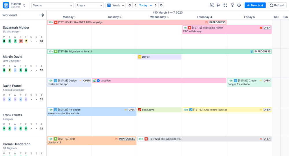Click the focus/scan target icon
289x156 pixels.
click(212, 5)
